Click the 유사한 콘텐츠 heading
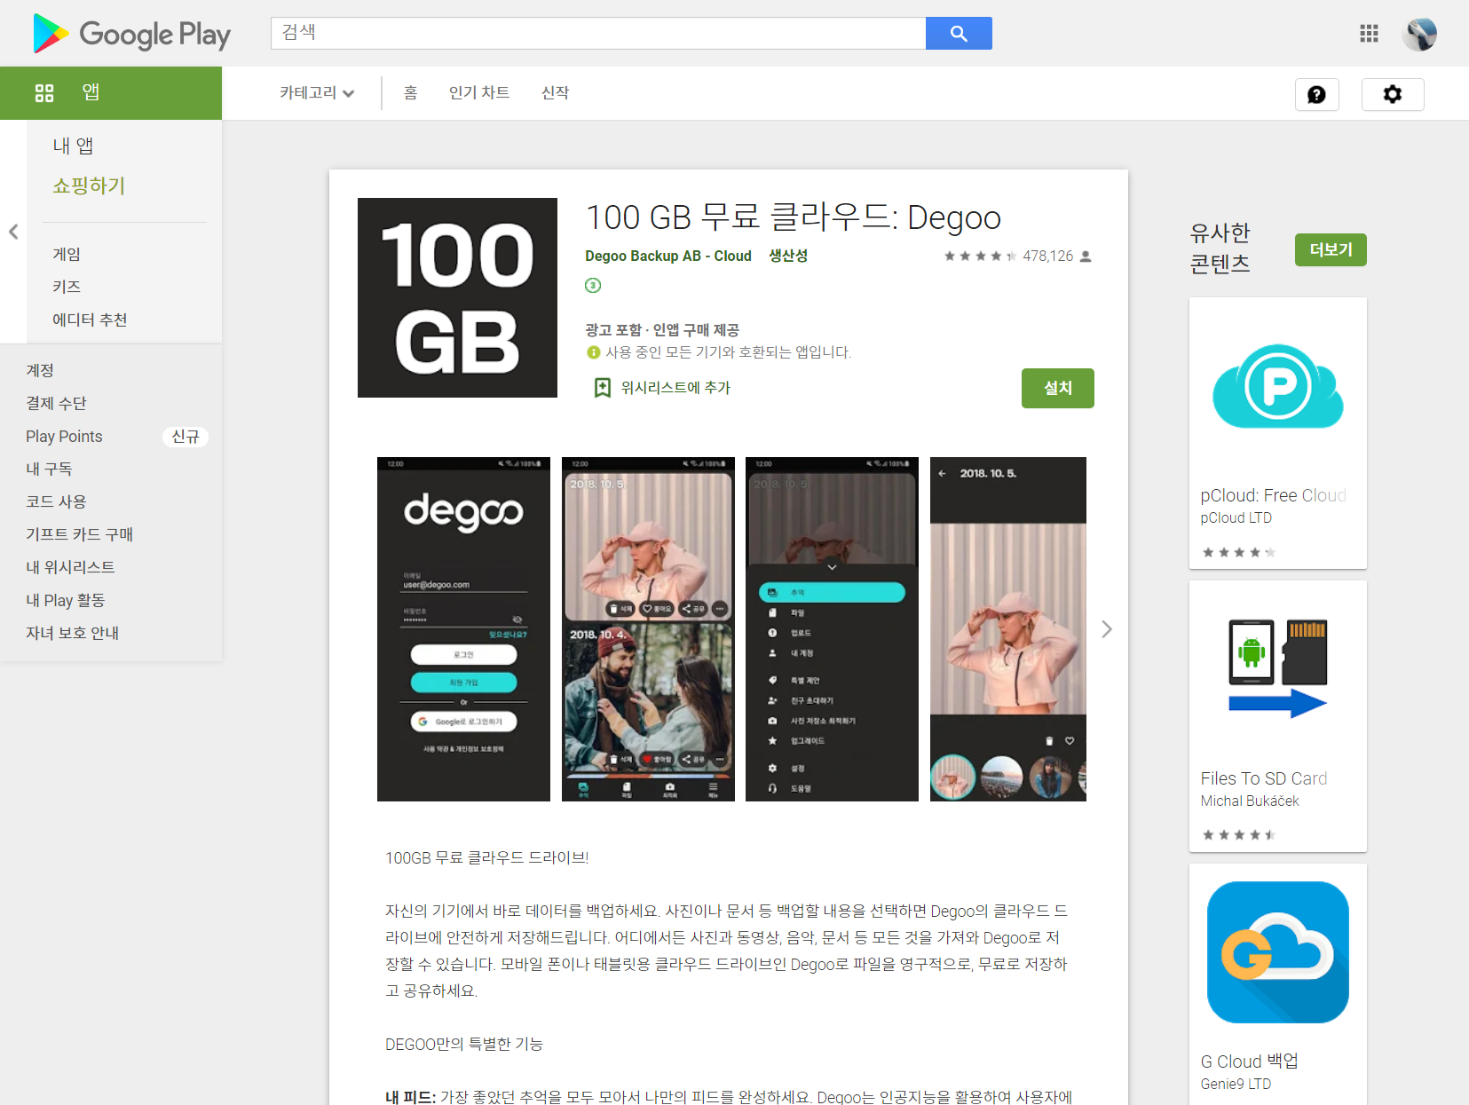 [x=1220, y=249]
